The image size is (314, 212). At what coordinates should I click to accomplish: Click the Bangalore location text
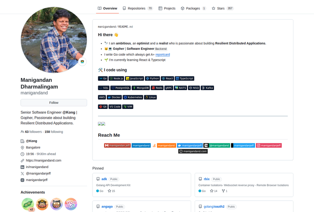click(33, 147)
